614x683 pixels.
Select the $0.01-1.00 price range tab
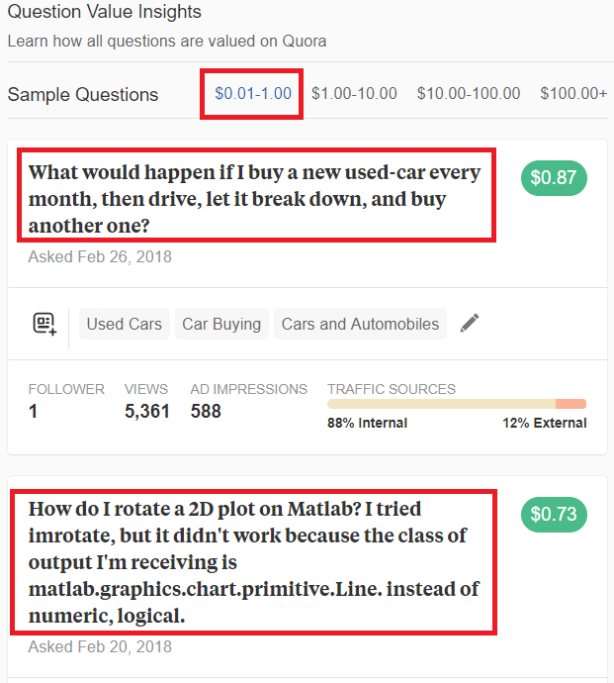pyautogui.click(x=253, y=94)
